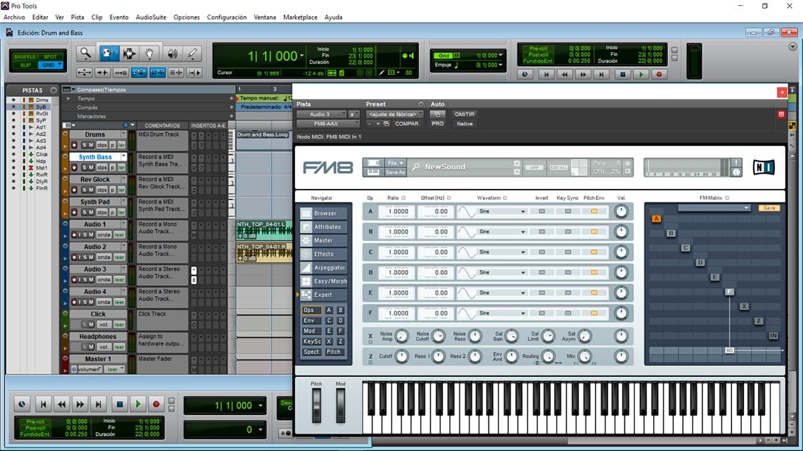
Task: Open the Audio 3 track selector dropdown
Action: click(x=321, y=114)
